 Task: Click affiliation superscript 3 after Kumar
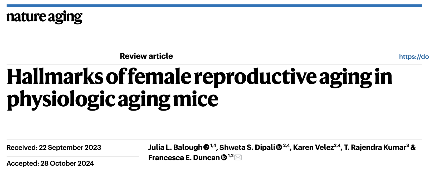[408, 145]
